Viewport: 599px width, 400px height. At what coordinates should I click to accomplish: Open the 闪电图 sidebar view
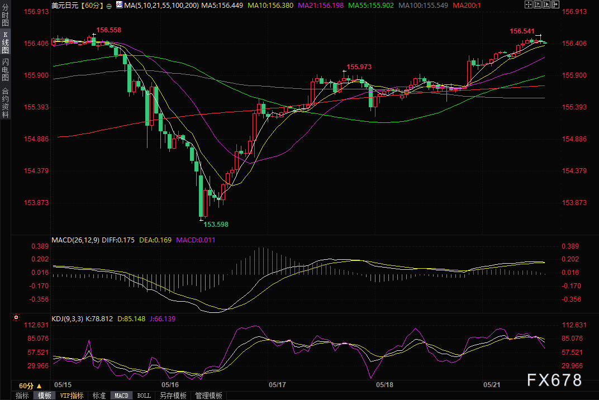pos(6,70)
